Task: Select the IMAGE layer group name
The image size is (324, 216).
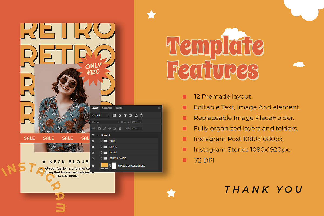Action: pos(113,153)
